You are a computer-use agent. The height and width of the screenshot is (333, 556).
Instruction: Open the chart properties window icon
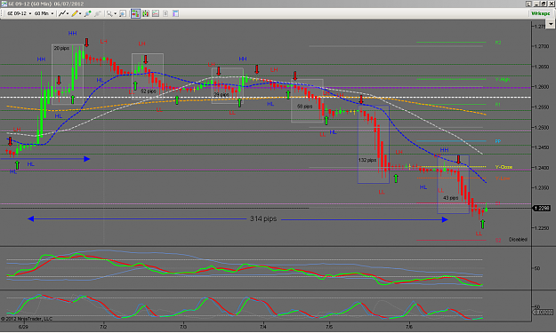tap(175, 13)
